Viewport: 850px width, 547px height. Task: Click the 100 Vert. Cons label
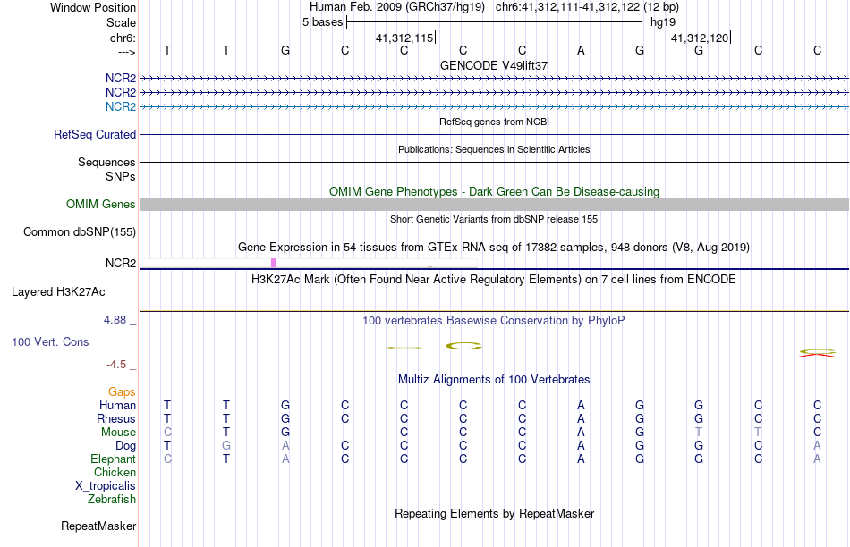click(x=50, y=341)
